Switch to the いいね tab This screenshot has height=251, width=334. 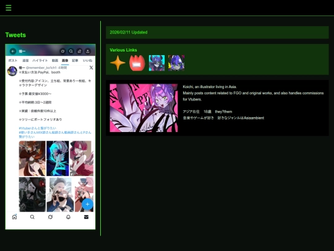87,61
